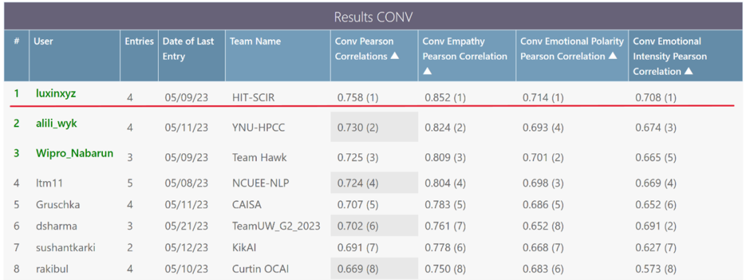Open user alili_wyk link
746x280 pixels.
click(56, 124)
